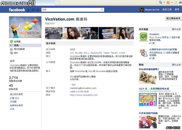Open messages icon in header
Viewport: 182px width, 130px height.
click(x=33, y=10)
